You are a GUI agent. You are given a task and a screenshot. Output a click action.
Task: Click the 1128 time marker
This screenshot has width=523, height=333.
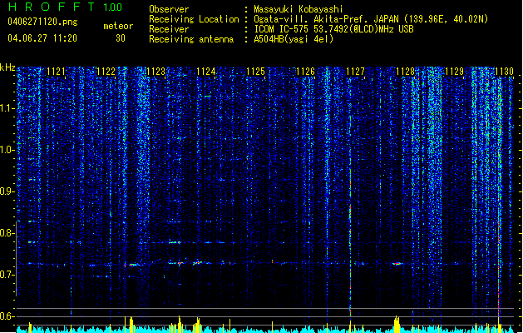(x=405, y=72)
